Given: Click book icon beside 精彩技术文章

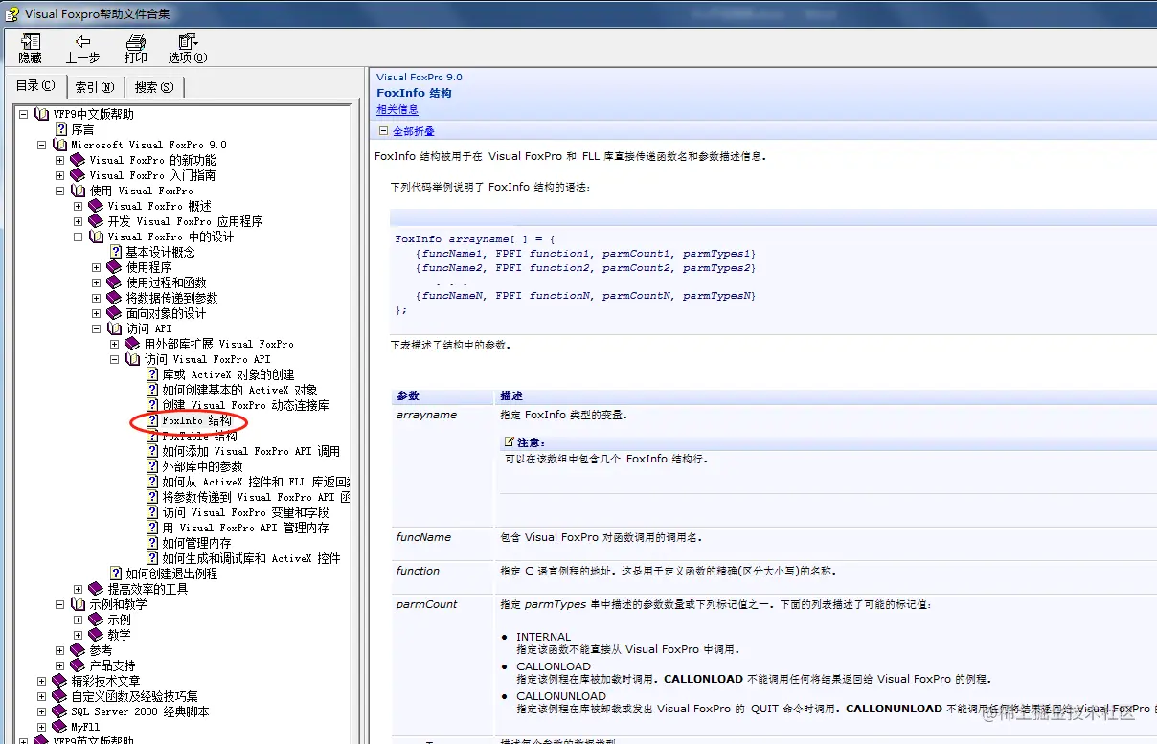Looking at the screenshot, I should (60, 681).
